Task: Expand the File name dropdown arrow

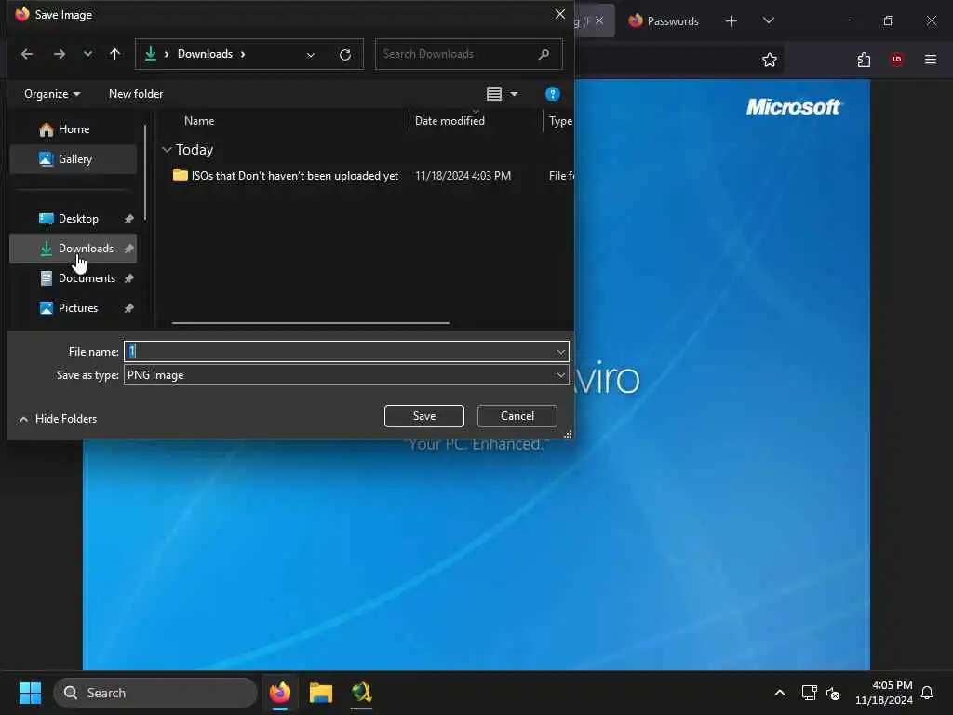Action: tap(560, 351)
